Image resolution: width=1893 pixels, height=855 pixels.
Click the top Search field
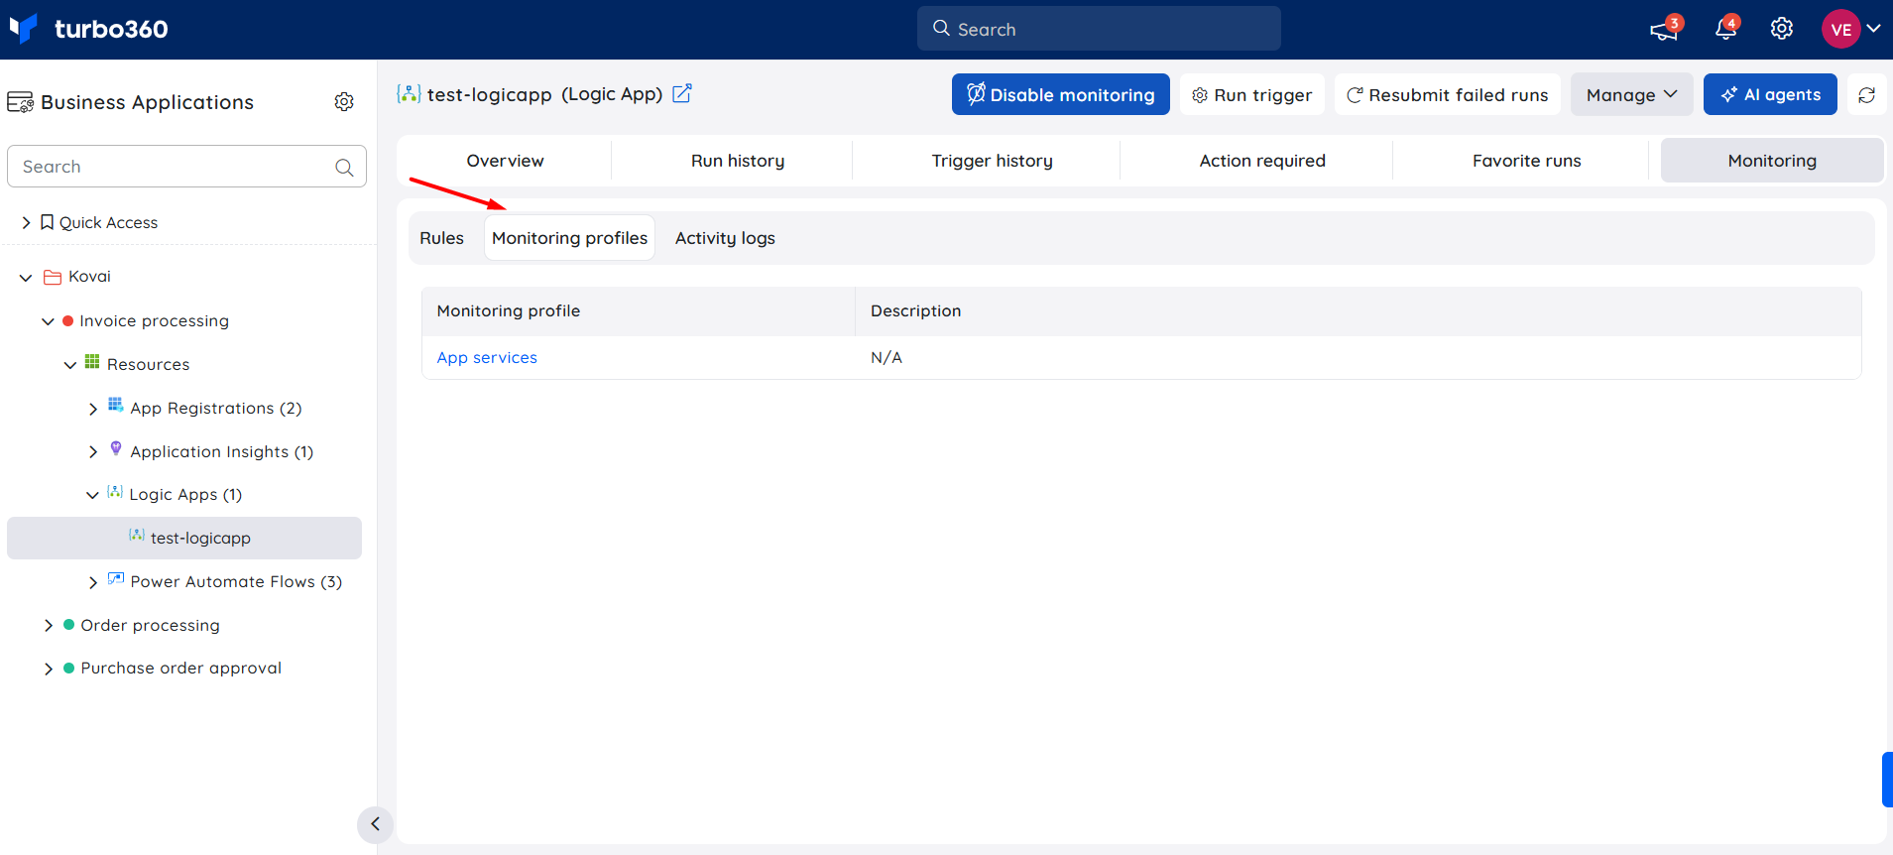click(x=1099, y=29)
